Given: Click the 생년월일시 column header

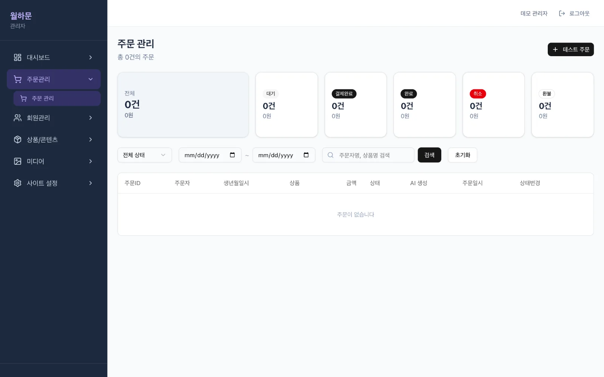Looking at the screenshot, I should click(236, 183).
